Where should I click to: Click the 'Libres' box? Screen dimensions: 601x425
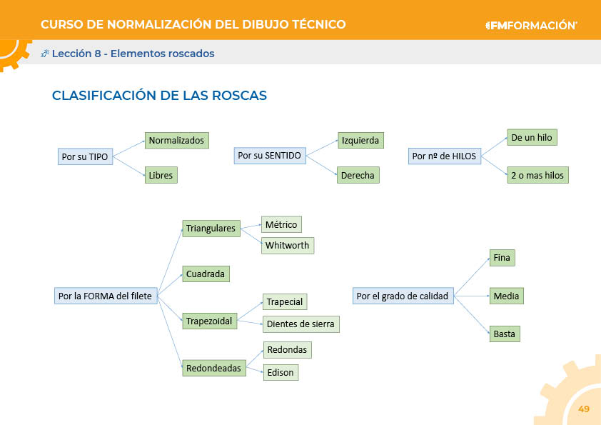161,175
